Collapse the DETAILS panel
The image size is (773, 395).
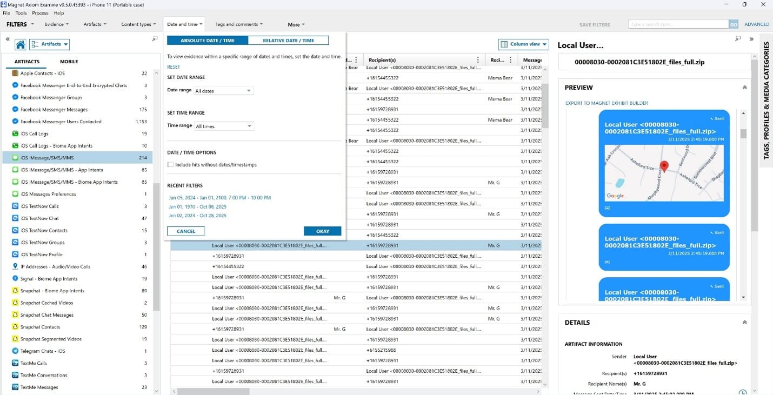[x=744, y=321]
